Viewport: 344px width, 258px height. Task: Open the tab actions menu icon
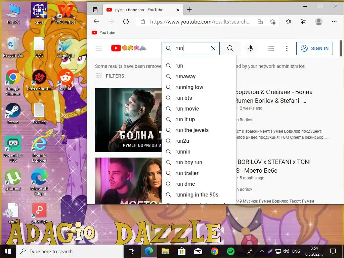(95, 10)
